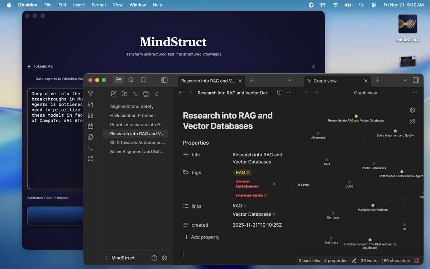Click Add property below the metadata
This screenshot has height=269, width=430.
(202, 237)
